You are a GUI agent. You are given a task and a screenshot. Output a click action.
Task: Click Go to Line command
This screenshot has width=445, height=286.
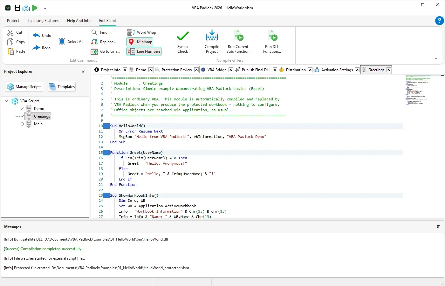106,51
